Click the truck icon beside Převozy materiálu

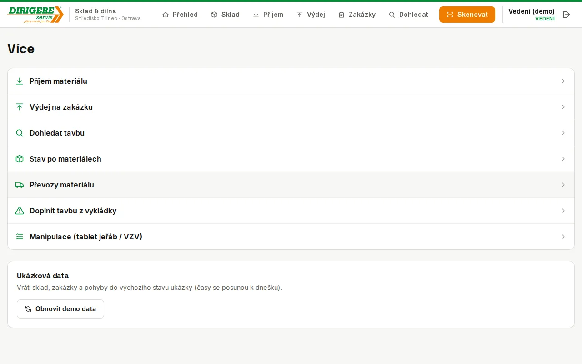tap(20, 185)
